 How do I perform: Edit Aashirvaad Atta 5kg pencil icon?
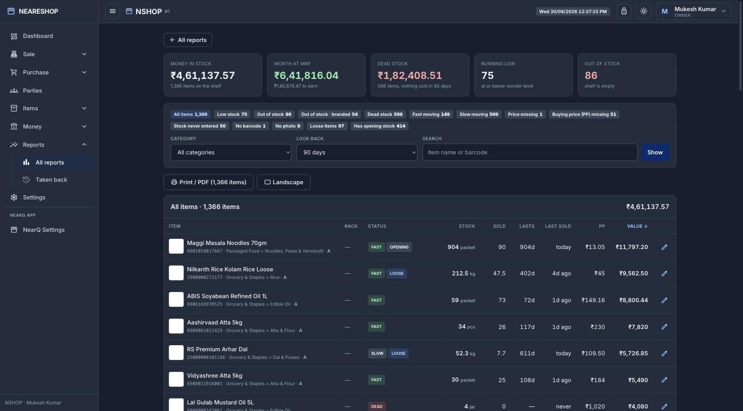click(x=664, y=326)
